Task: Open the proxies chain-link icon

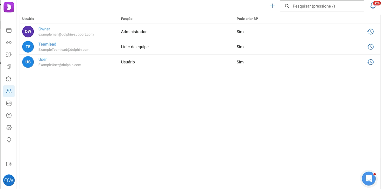Action: click(9, 42)
